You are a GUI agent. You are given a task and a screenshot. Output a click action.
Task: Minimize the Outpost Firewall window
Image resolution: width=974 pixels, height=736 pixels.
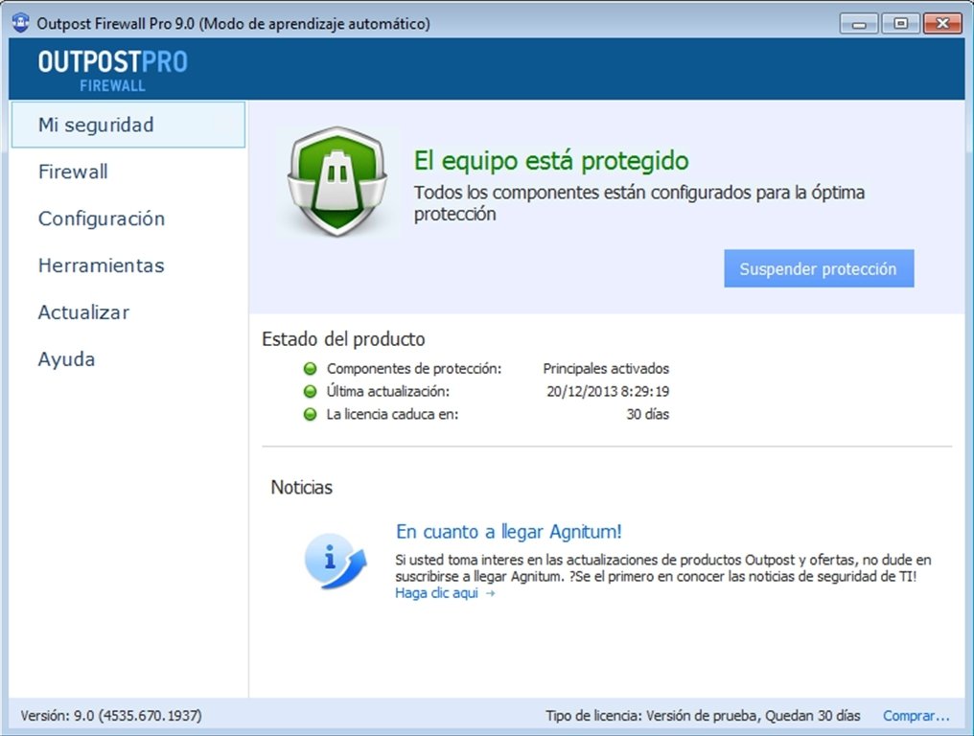point(859,24)
